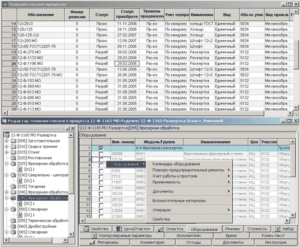Click the document icon [01] under [025]
Viewport: 300px width, 248px height.
tap(20, 170)
